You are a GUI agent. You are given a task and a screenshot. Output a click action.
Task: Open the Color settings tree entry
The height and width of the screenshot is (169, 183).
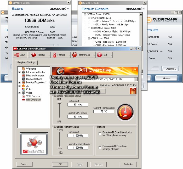pyautogui.click(x=29, y=89)
